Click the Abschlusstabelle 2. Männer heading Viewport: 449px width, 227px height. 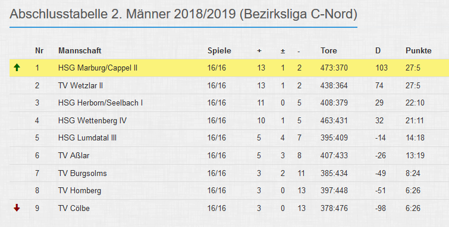tap(183, 14)
